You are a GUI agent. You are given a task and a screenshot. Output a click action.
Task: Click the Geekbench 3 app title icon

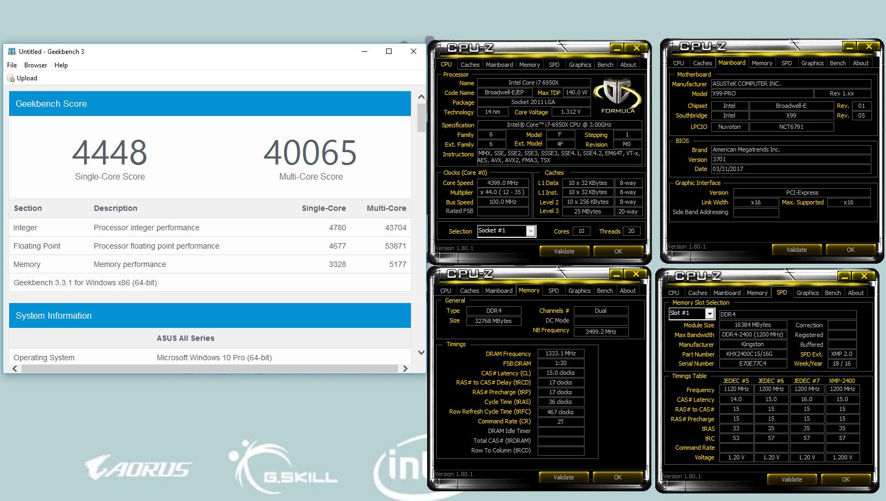click(11, 52)
